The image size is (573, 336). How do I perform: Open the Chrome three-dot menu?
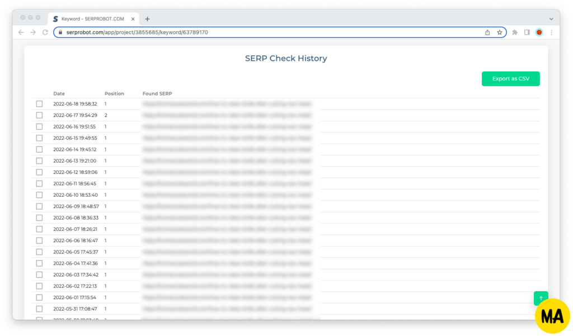pyautogui.click(x=551, y=32)
